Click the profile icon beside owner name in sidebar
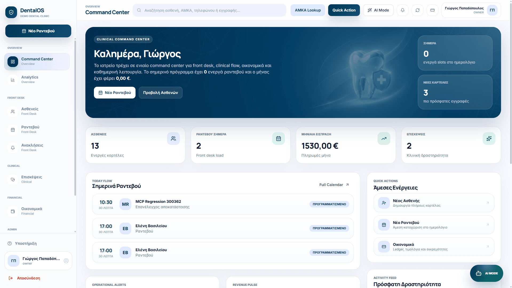The width and height of the screenshot is (512, 288). pyautogui.click(x=66, y=261)
